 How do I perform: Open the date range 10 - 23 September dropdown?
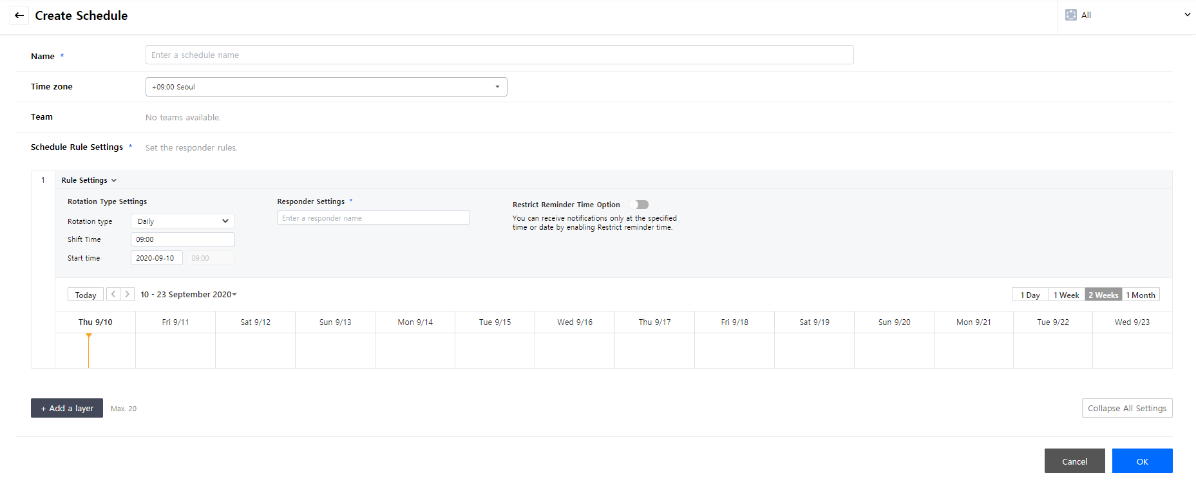pos(189,295)
